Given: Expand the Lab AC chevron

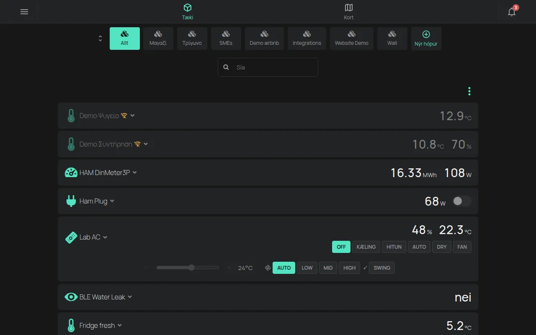Looking at the screenshot, I should [105, 237].
